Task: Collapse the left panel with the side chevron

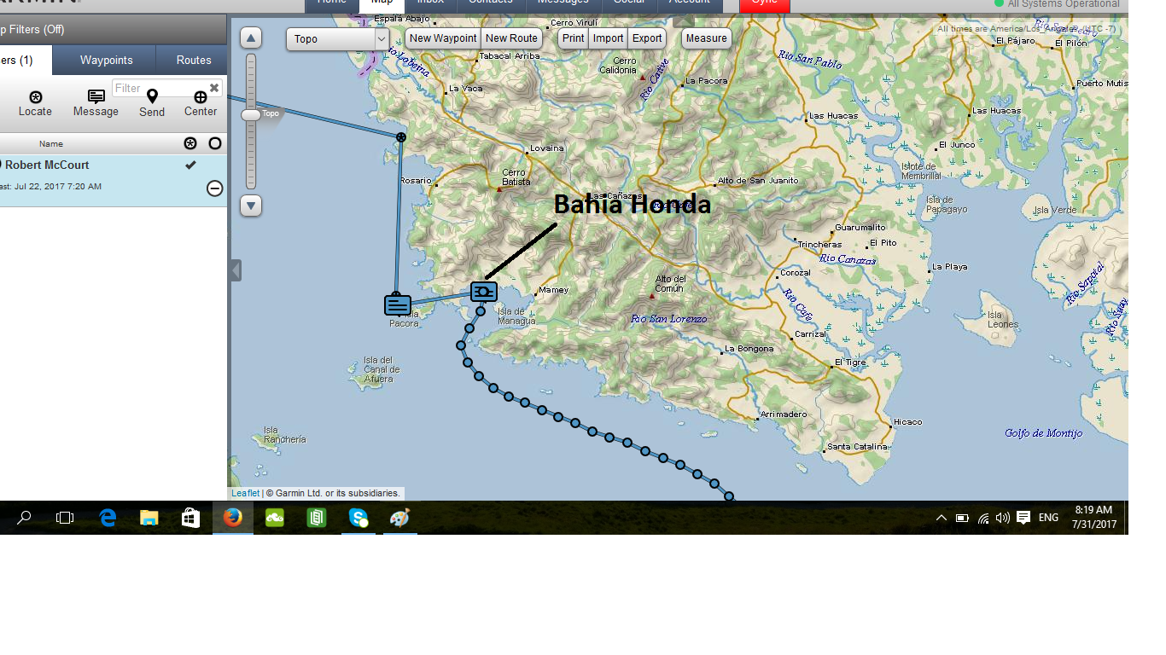Action: (235, 270)
